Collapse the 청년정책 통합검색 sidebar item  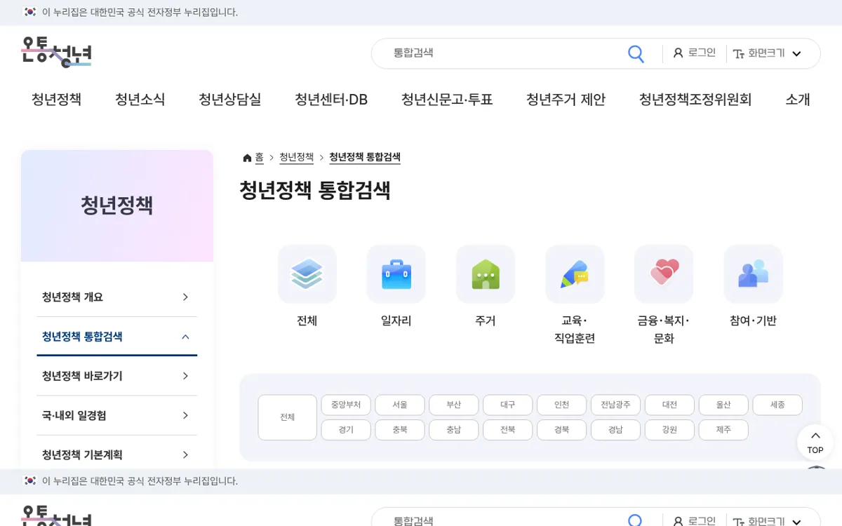pyautogui.click(x=116, y=337)
